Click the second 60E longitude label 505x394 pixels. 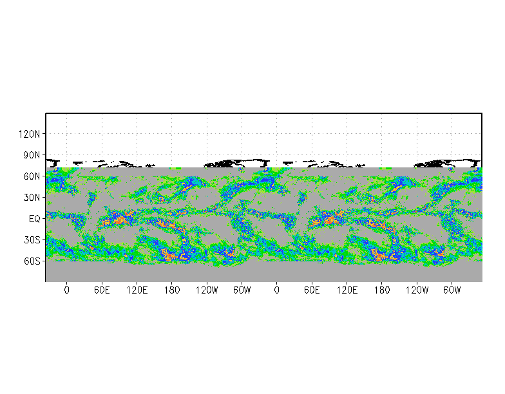point(312,290)
